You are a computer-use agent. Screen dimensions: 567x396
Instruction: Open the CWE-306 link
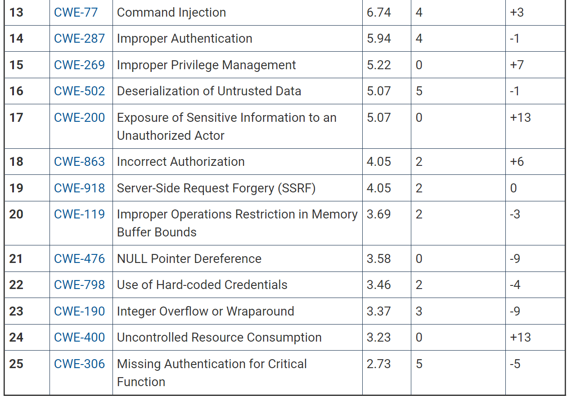79,364
